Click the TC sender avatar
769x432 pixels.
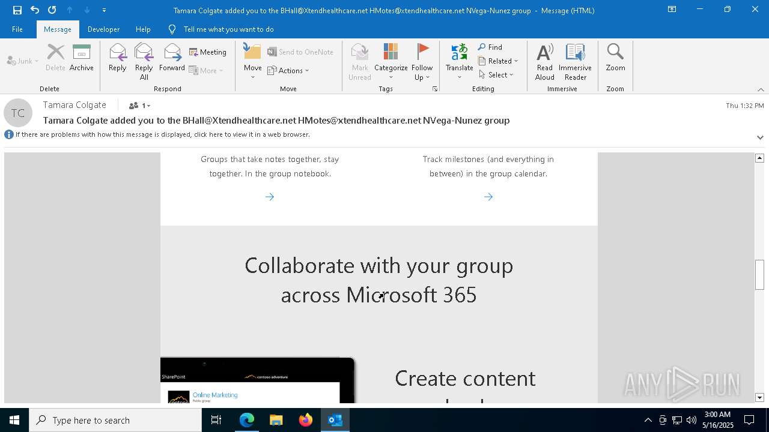(x=18, y=113)
